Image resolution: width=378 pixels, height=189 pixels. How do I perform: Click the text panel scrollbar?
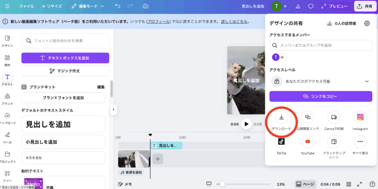click(112, 89)
